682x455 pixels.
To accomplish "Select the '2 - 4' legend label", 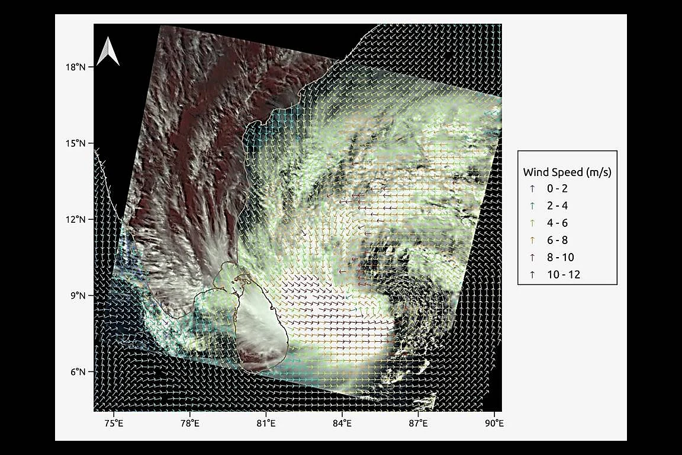I will click(557, 206).
